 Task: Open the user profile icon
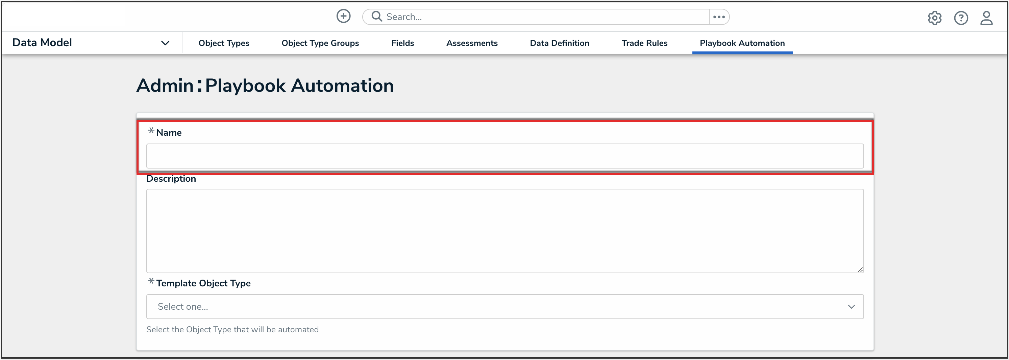click(x=986, y=18)
